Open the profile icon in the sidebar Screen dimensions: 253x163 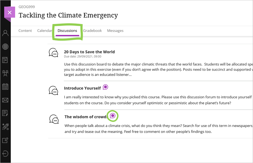tap(5, 33)
